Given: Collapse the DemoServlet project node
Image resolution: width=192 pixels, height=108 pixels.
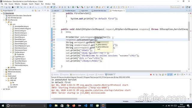Looking at the screenshot, I should pos(2,13).
